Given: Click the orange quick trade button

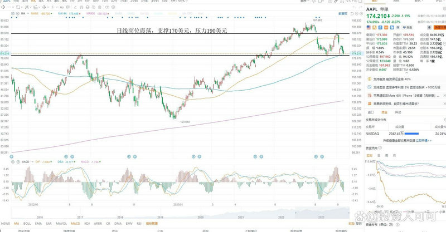Looking at the screenshot, I should pyautogui.click(x=440, y=28).
